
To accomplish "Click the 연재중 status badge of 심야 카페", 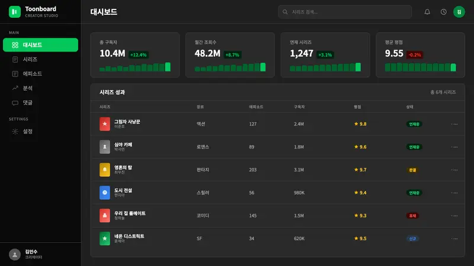I will pyautogui.click(x=414, y=147).
